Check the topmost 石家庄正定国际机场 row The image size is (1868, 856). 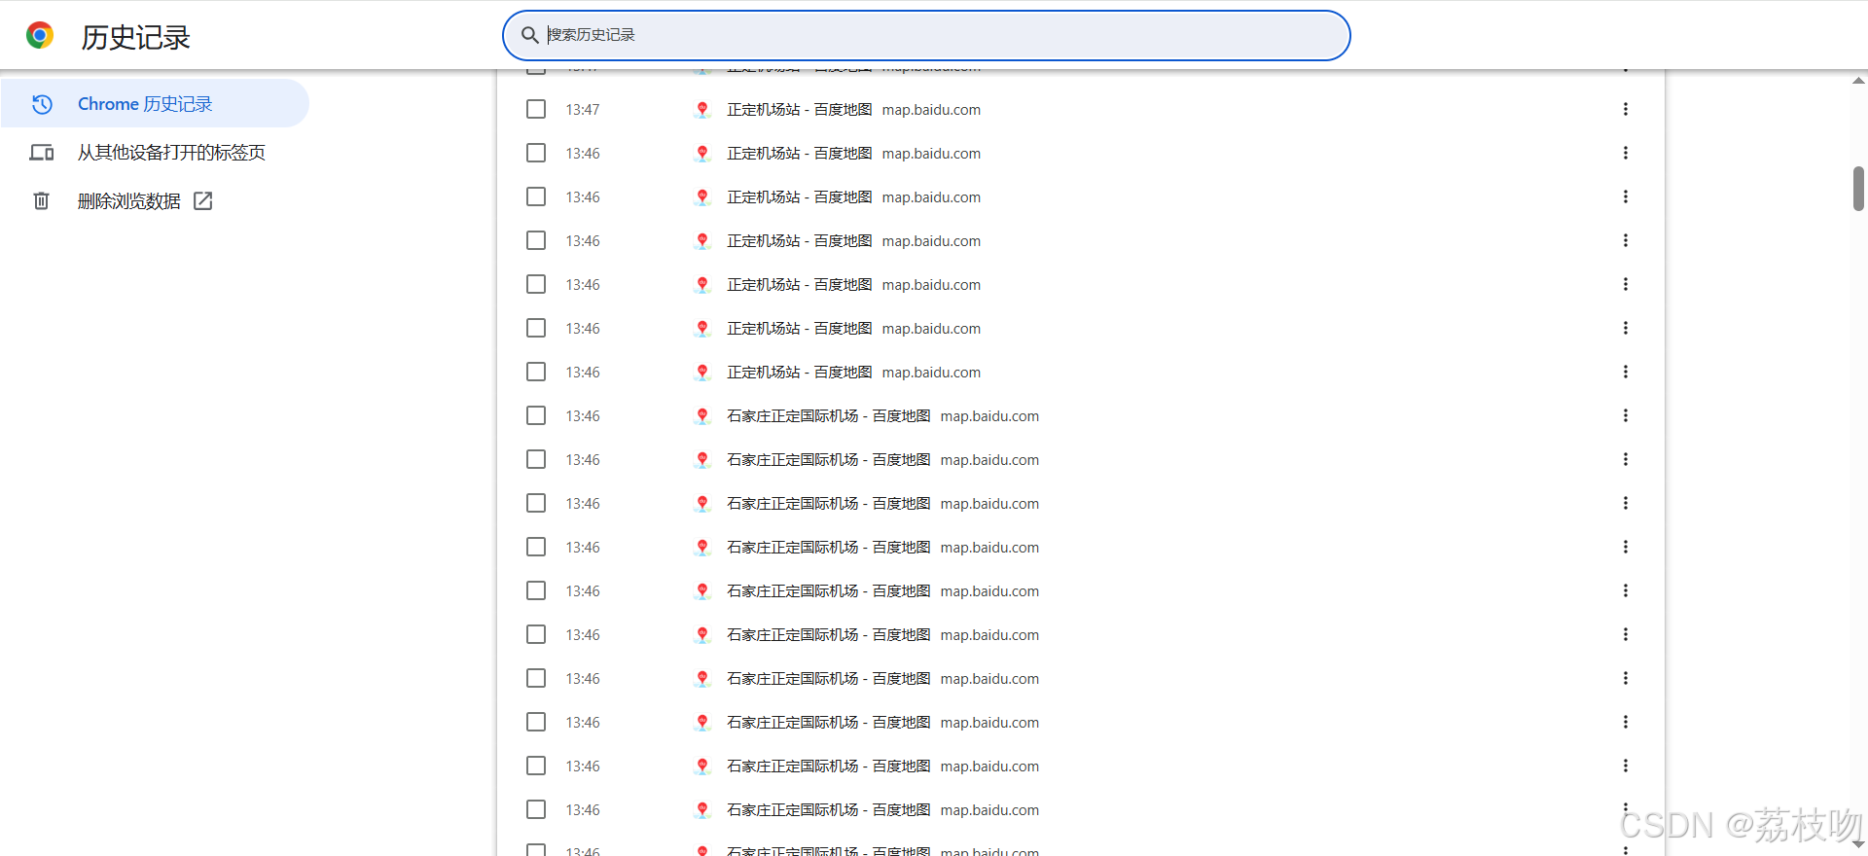click(536, 415)
